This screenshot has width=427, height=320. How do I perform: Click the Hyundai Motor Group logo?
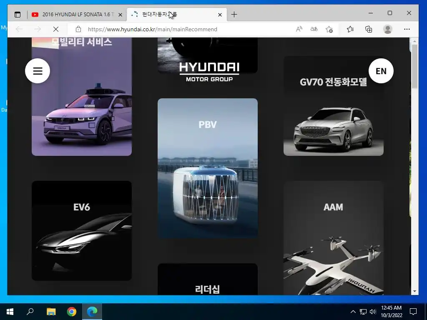[x=209, y=72]
